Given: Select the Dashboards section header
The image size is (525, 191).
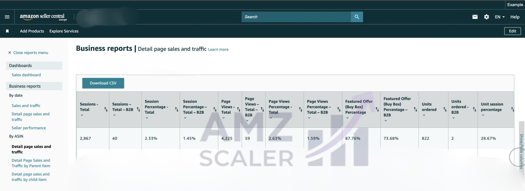Looking at the screenshot, I should point(34,65).
